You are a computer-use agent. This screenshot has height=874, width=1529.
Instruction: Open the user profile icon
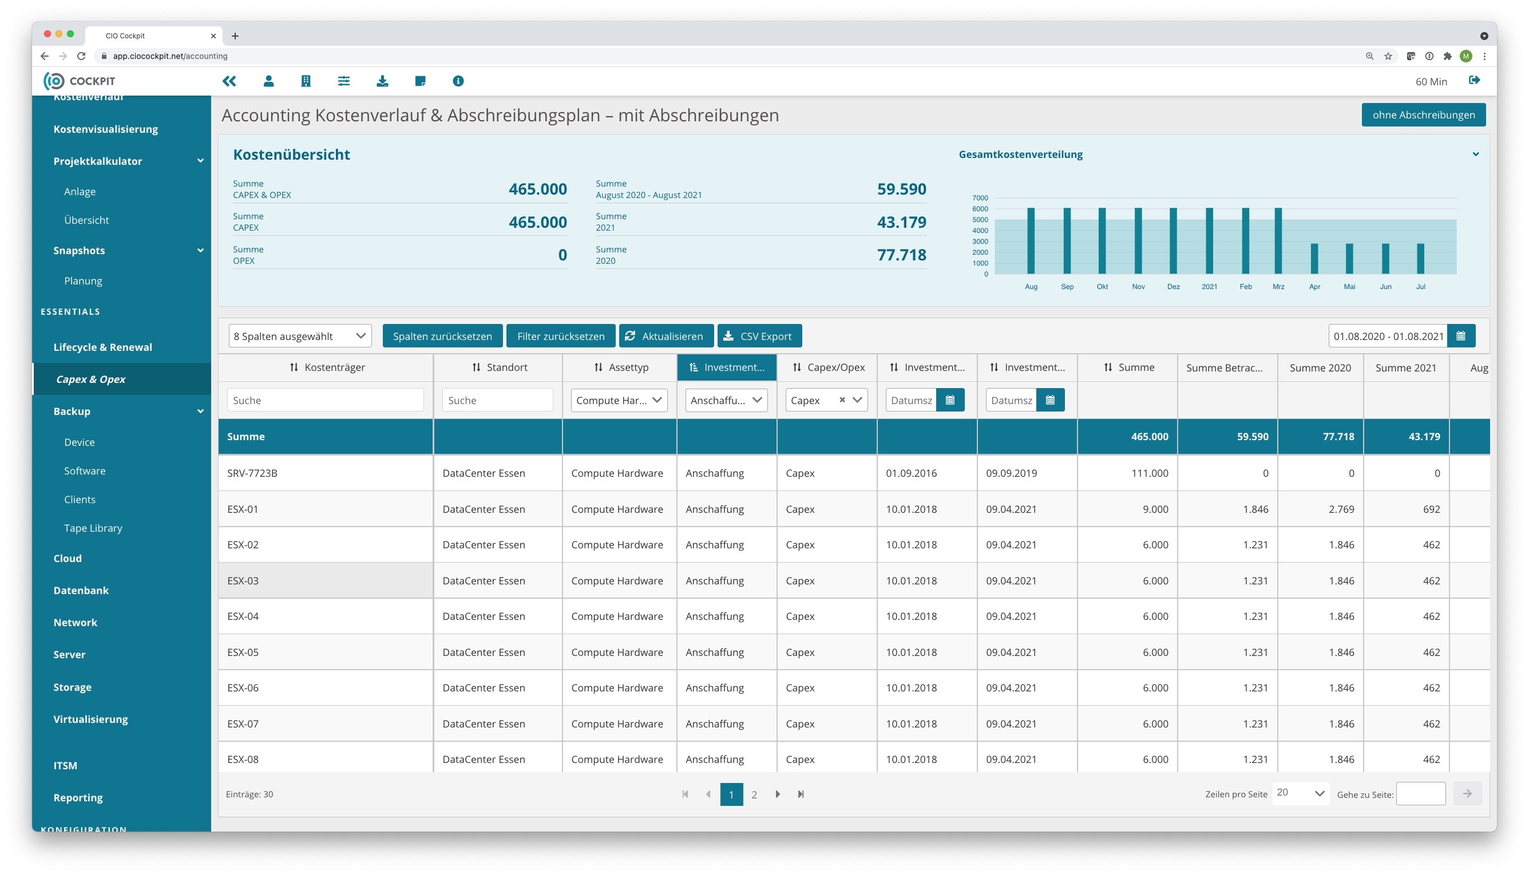[268, 81]
